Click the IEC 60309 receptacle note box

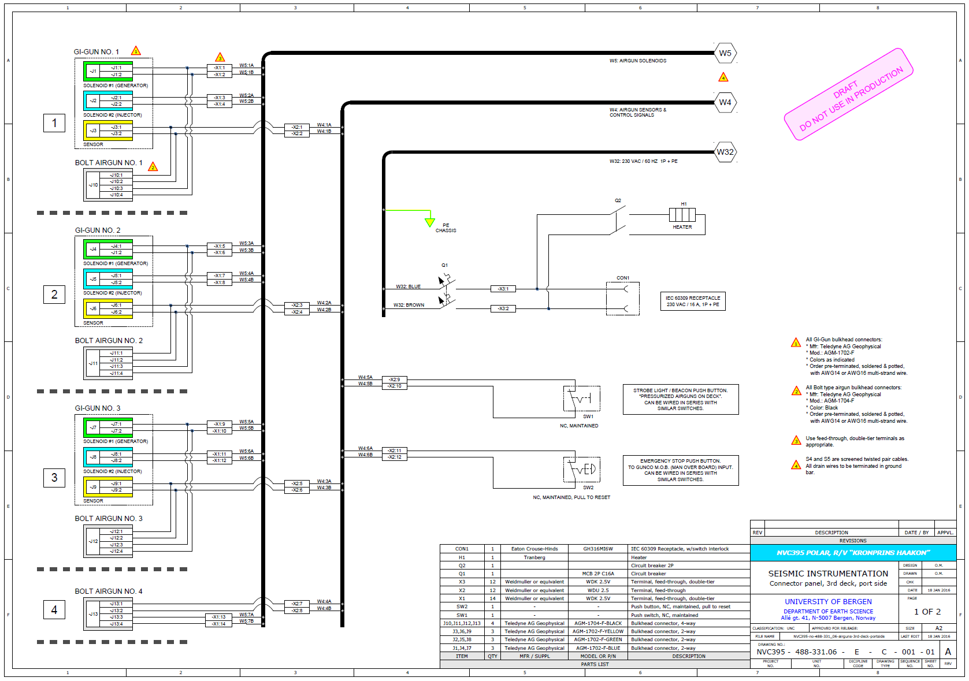click(x=692, y=302)
